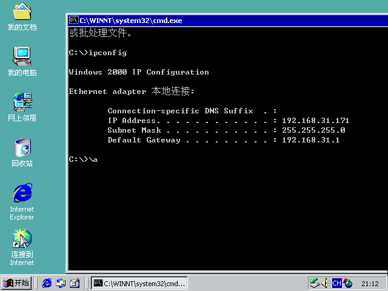Click the current prompt line C:\>\a

pos(83,159)
